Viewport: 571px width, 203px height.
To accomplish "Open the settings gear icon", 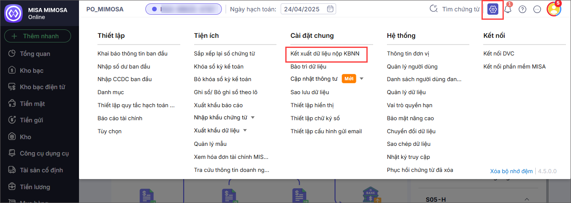I will 493,9.
